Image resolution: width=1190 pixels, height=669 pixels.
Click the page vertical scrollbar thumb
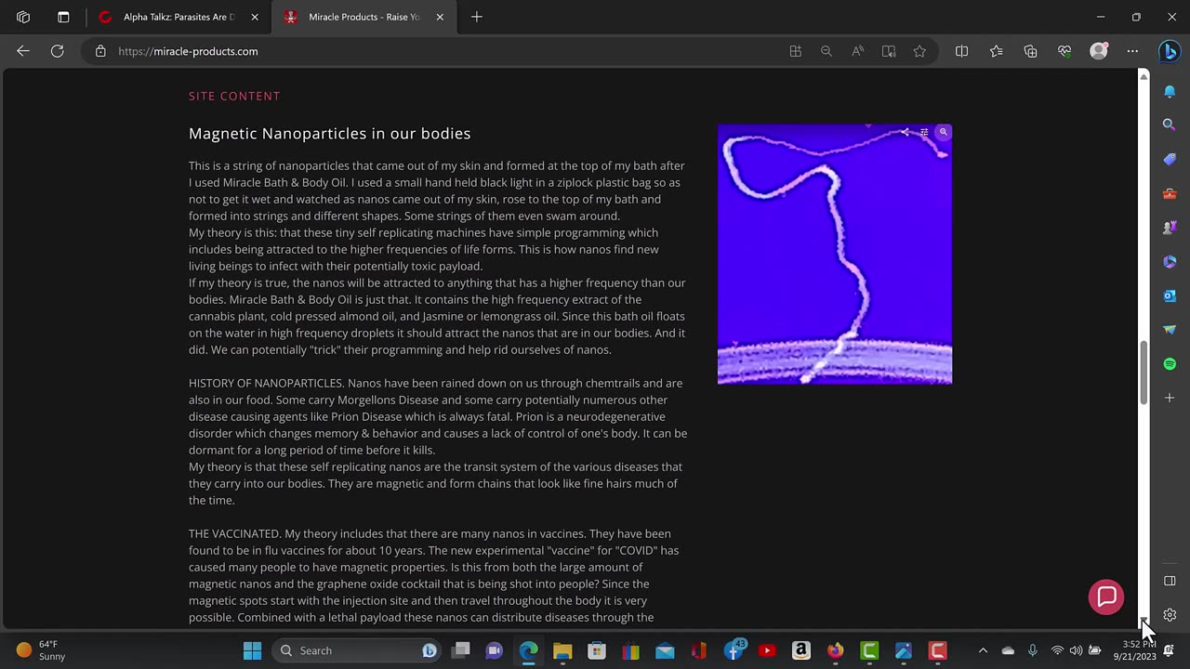coord(1144,373)
